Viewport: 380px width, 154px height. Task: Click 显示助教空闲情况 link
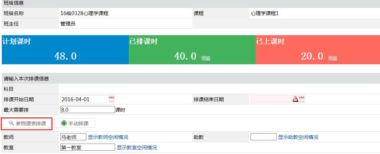click(298, 137)
